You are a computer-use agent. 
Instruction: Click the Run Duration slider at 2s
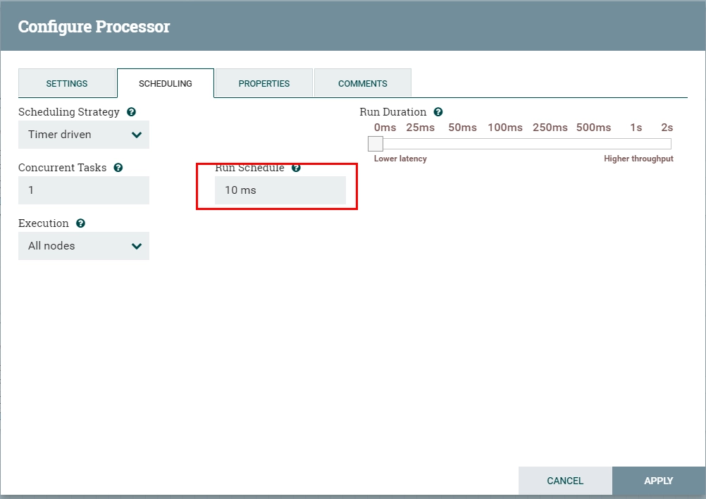(667, 144)
